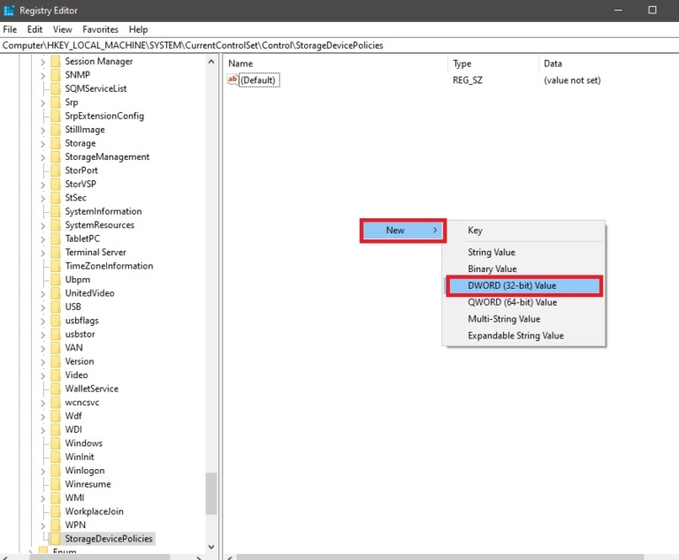Open the Favorites menu

click(100, 29)
